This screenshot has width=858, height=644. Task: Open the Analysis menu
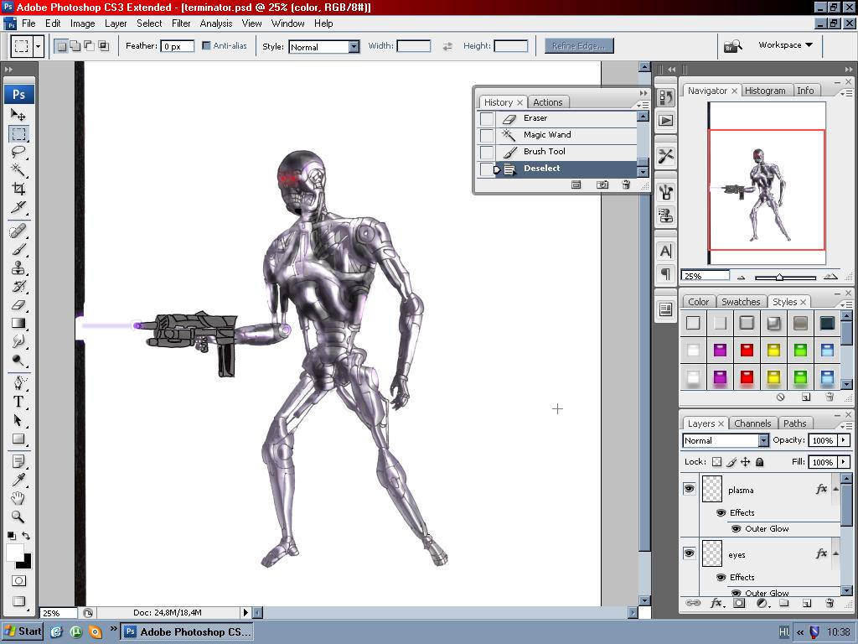216,23
